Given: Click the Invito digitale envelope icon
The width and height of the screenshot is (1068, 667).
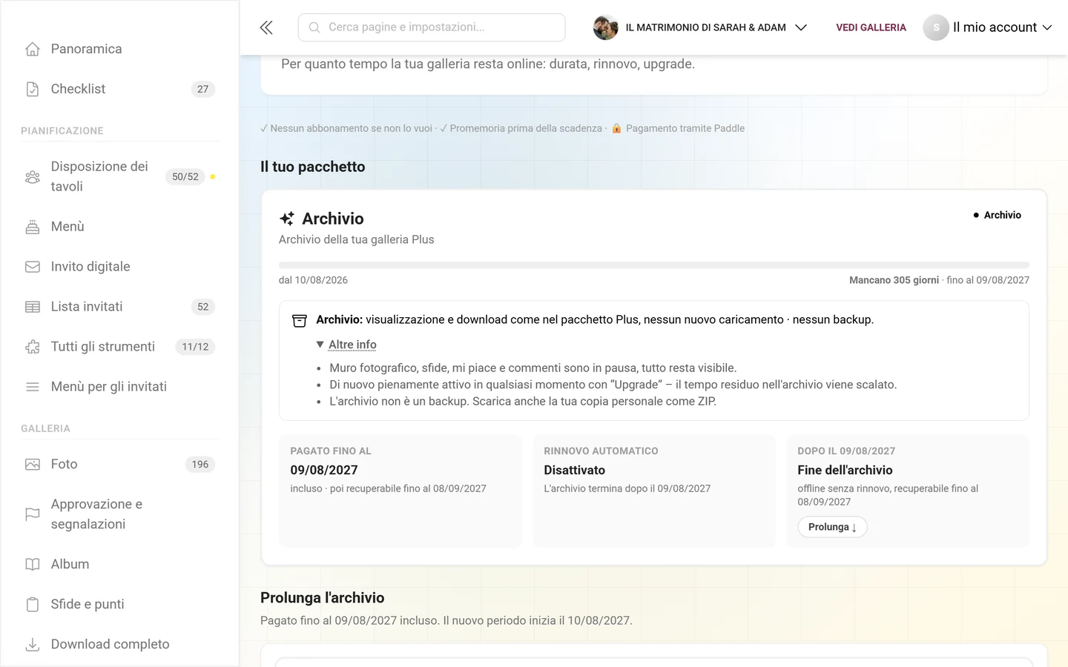Looking at the screenshot, I should (33, 267).
